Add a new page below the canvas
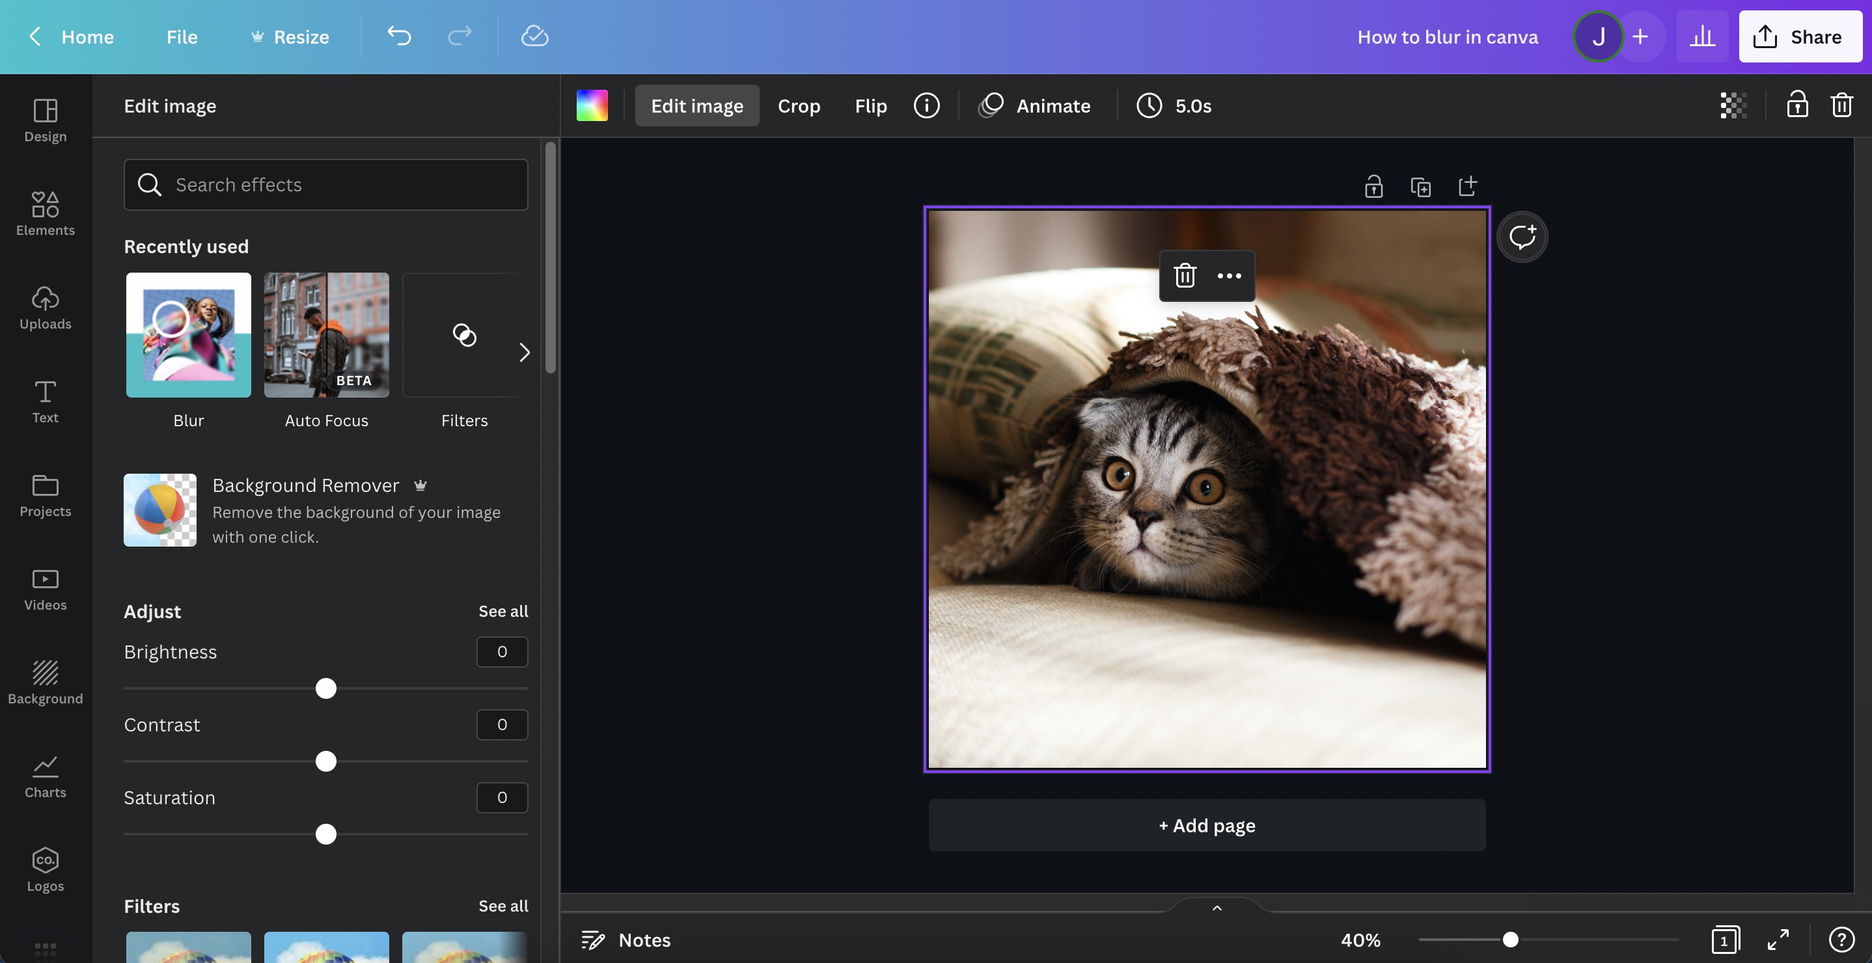1872x963 pixels. [1207, 825]
